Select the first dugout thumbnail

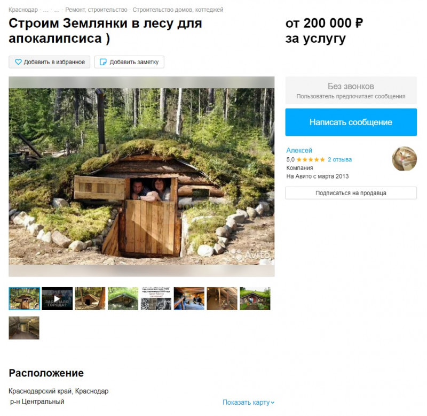24,298
